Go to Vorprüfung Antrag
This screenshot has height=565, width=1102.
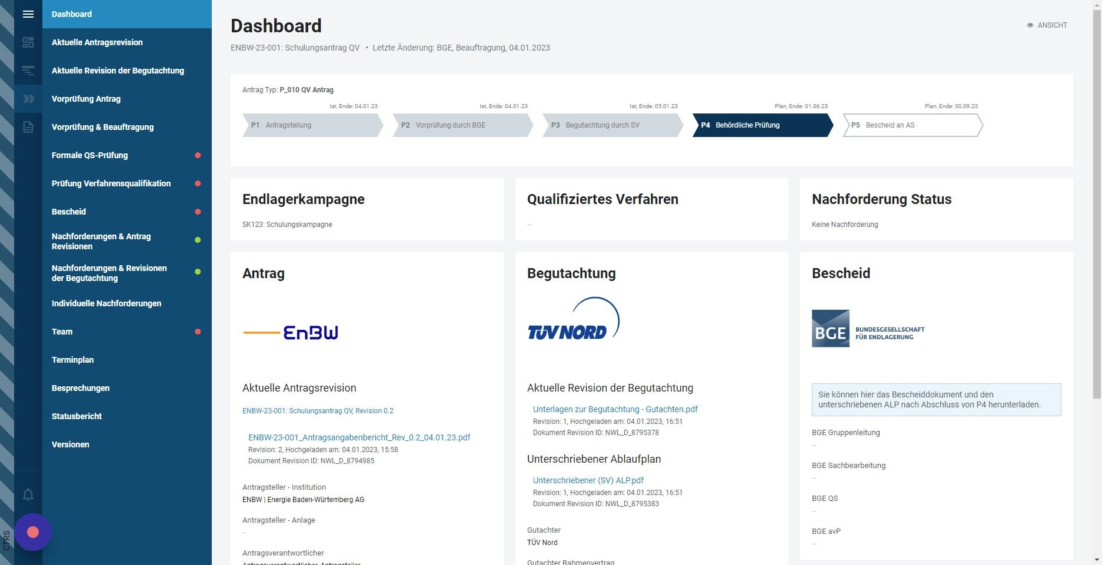(x=127, y=99)
